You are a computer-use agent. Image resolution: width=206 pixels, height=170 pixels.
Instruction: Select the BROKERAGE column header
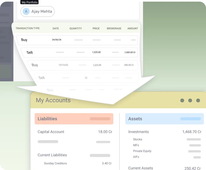[x=114, y=28]
